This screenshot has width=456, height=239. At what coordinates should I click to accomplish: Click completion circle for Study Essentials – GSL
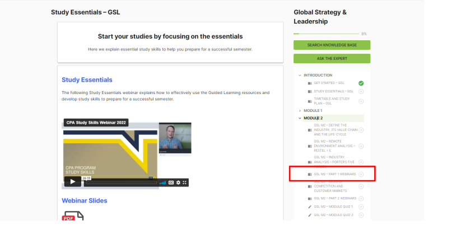click(x=361, y=91)
